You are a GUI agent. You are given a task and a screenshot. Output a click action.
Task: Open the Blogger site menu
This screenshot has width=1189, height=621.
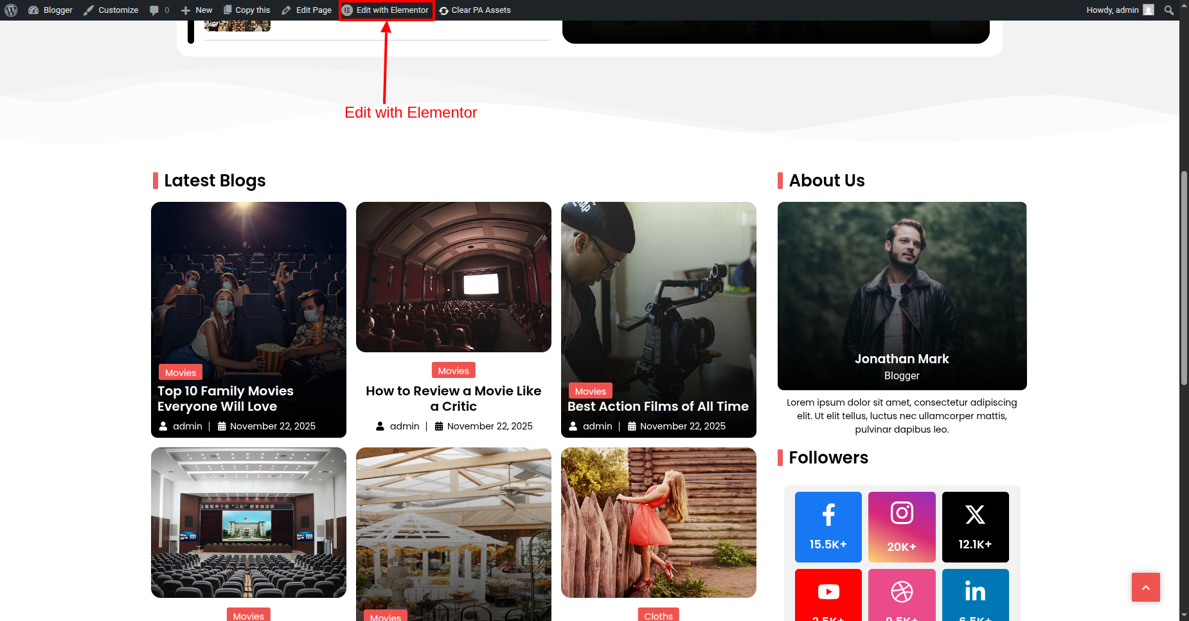51,10
